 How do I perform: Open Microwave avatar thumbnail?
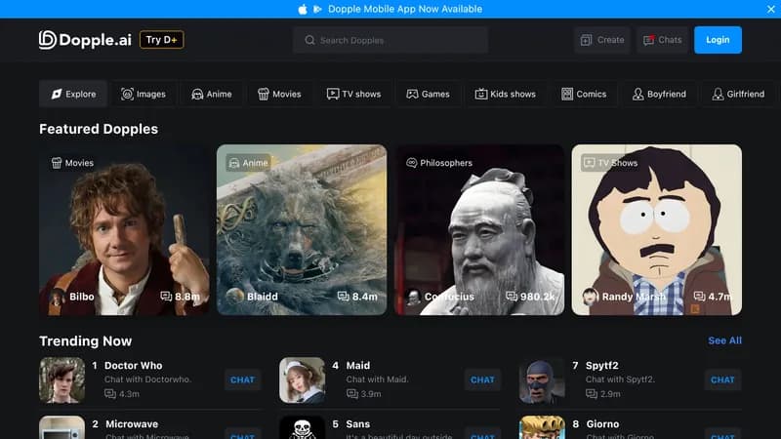(x=62, y=427)
